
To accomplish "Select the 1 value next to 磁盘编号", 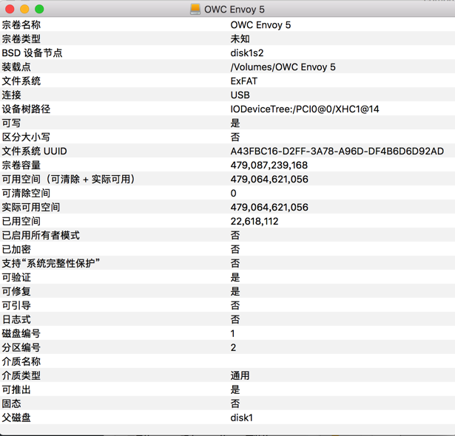I will click(x=233, y=333).
